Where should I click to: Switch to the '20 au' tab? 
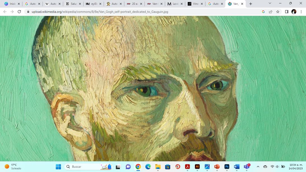pyautogui.click(x=134, y=4)
